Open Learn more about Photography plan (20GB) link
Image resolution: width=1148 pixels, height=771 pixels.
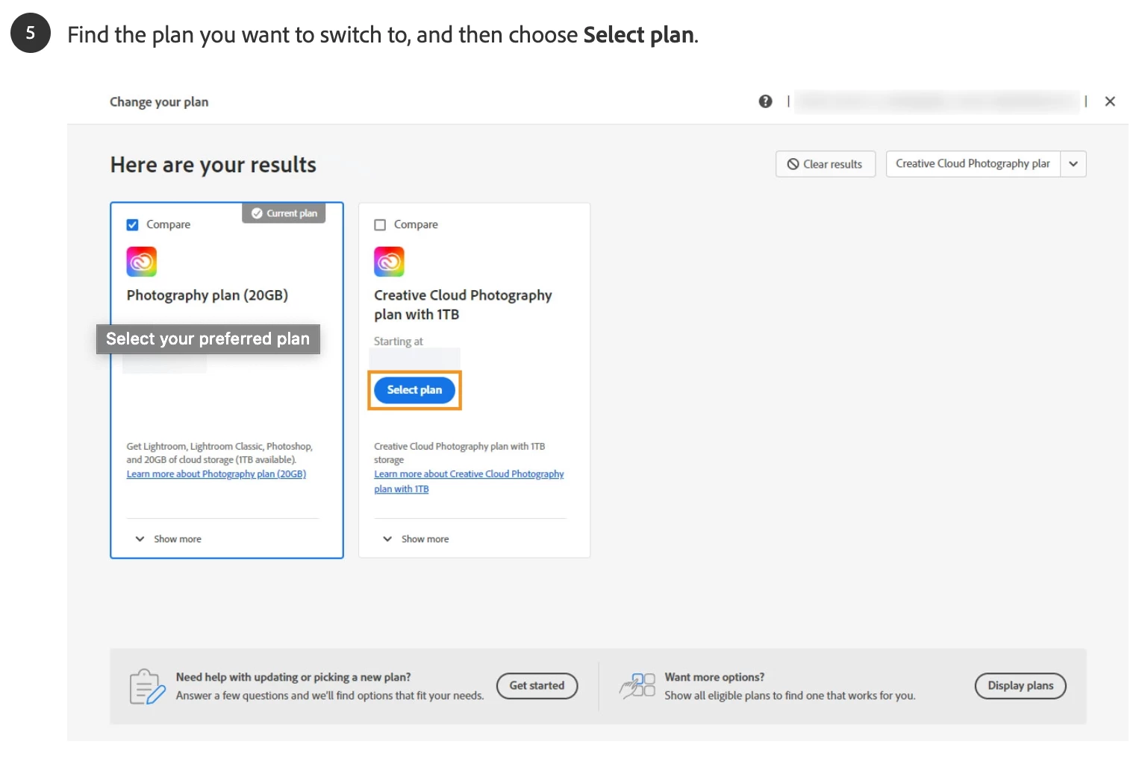(x=216, y=474)
